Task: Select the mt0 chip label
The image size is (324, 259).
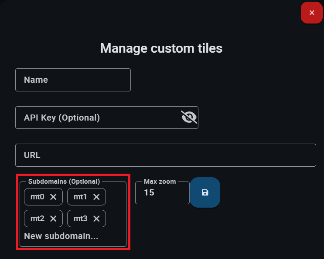Action: (38, 197)
